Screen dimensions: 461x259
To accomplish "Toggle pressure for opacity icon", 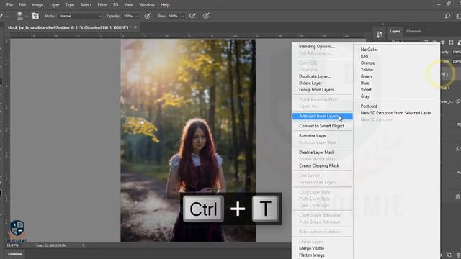I will tap(147, 16).
